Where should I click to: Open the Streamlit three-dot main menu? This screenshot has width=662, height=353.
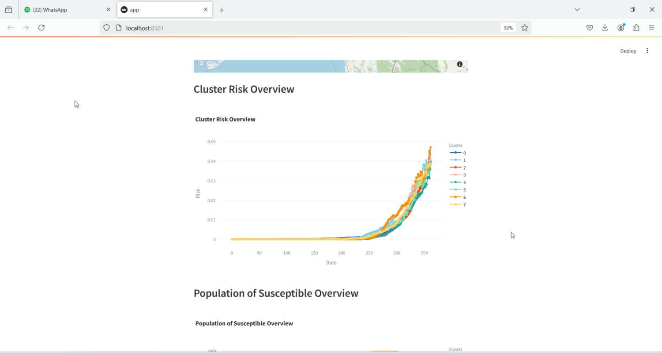[x=647, y=51]
